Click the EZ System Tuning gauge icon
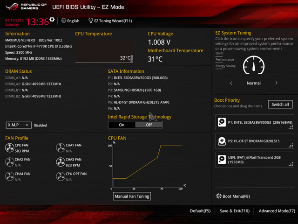Image resolution: width=298 pixels, height=224 pixels. [x=253, y=65]
